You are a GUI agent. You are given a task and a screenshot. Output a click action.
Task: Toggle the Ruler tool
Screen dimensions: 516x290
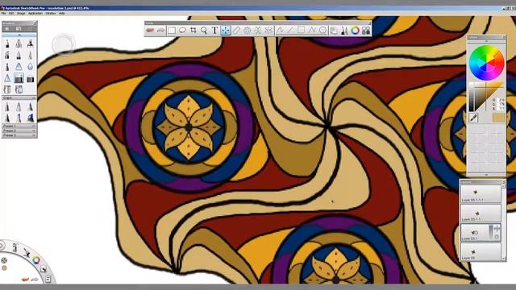tap(236, 31)
